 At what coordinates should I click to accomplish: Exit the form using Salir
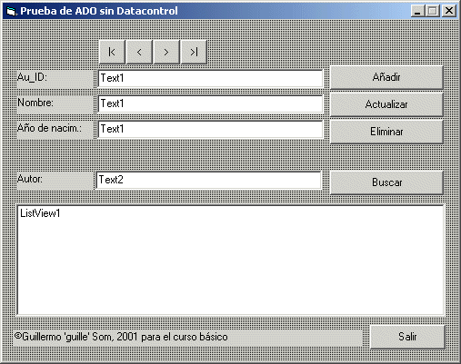tap(407, 337)
